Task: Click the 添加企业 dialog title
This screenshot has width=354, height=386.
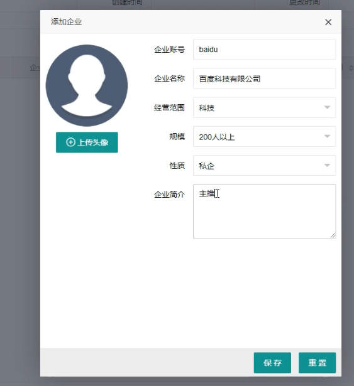Action: click(66, 22)
